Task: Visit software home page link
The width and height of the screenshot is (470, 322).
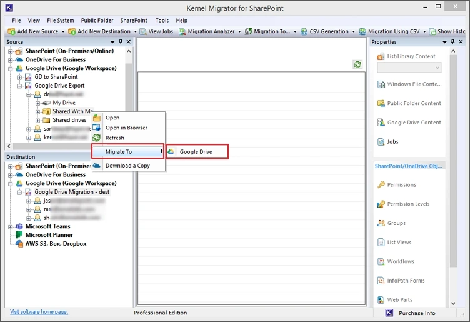Action: pyautogui.click(x=39, y=312)
